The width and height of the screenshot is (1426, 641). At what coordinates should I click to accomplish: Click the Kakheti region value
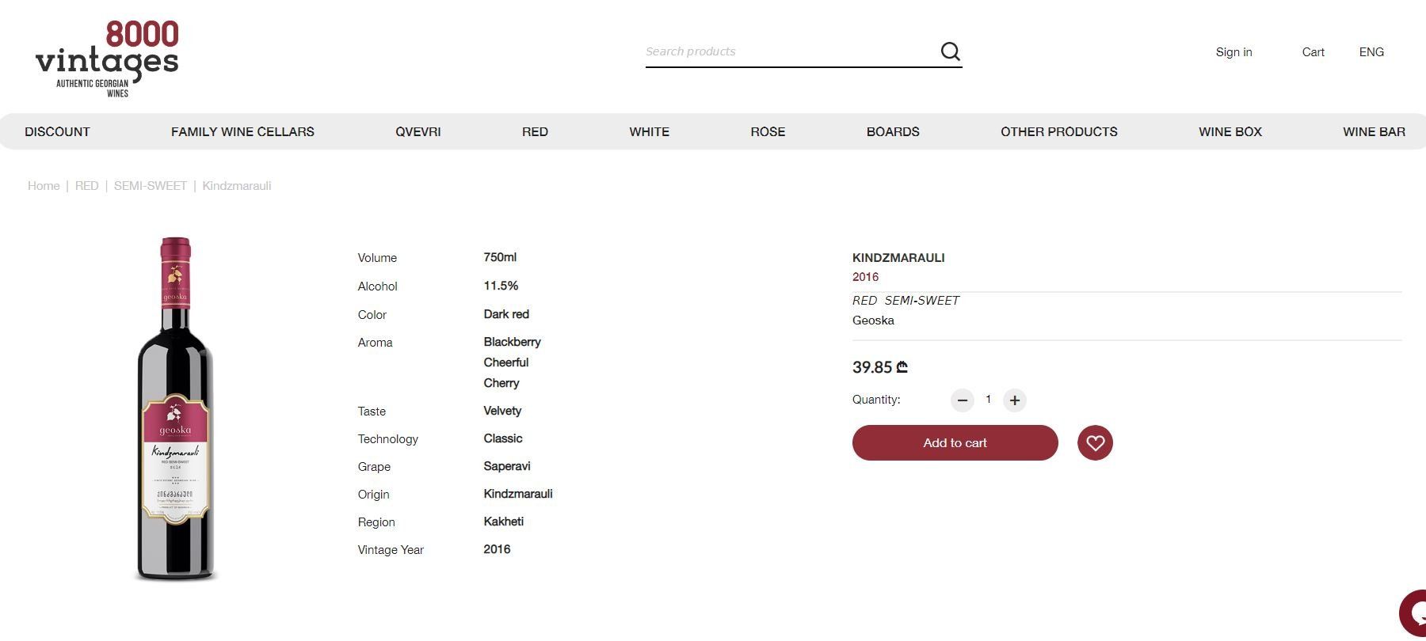(504, 522)
